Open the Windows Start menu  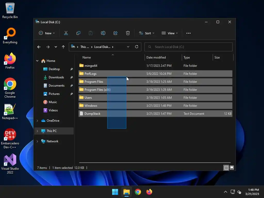[115, 192]
